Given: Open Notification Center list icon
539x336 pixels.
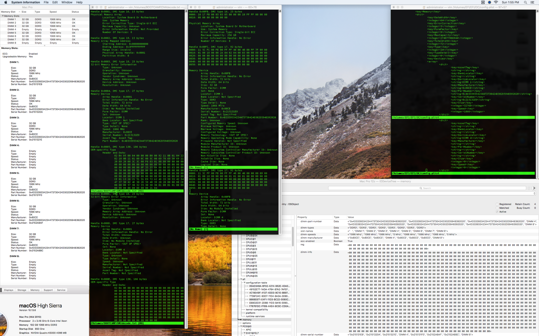Looking at the screenshot, I should pyautogui.click(x=532, y=2).
